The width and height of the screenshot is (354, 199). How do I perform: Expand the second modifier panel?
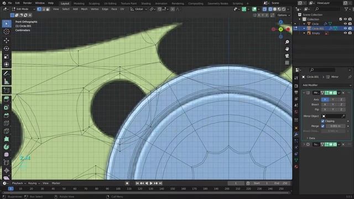(304, 144)
